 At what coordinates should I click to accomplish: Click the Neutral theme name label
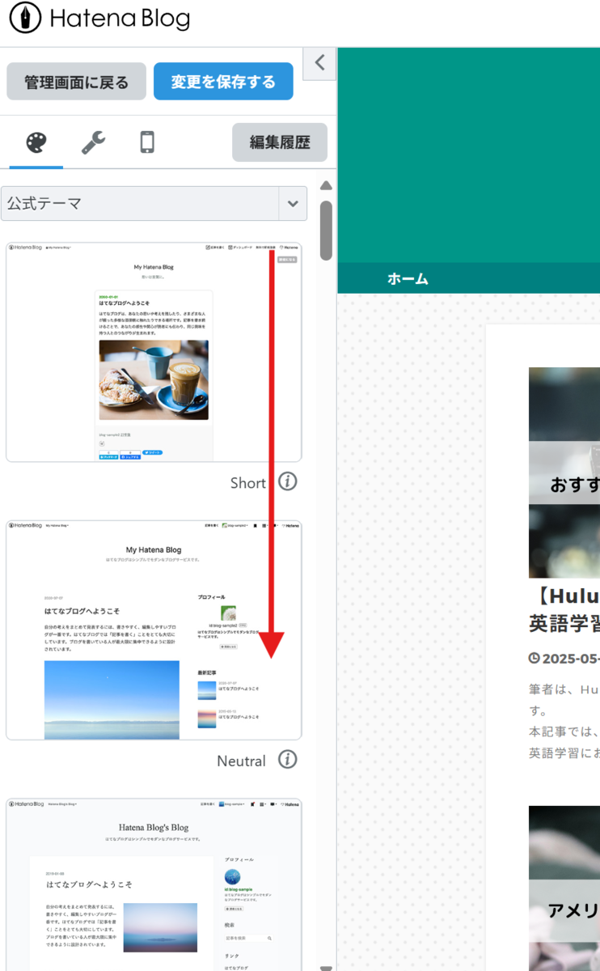click(x=241, y=761)
